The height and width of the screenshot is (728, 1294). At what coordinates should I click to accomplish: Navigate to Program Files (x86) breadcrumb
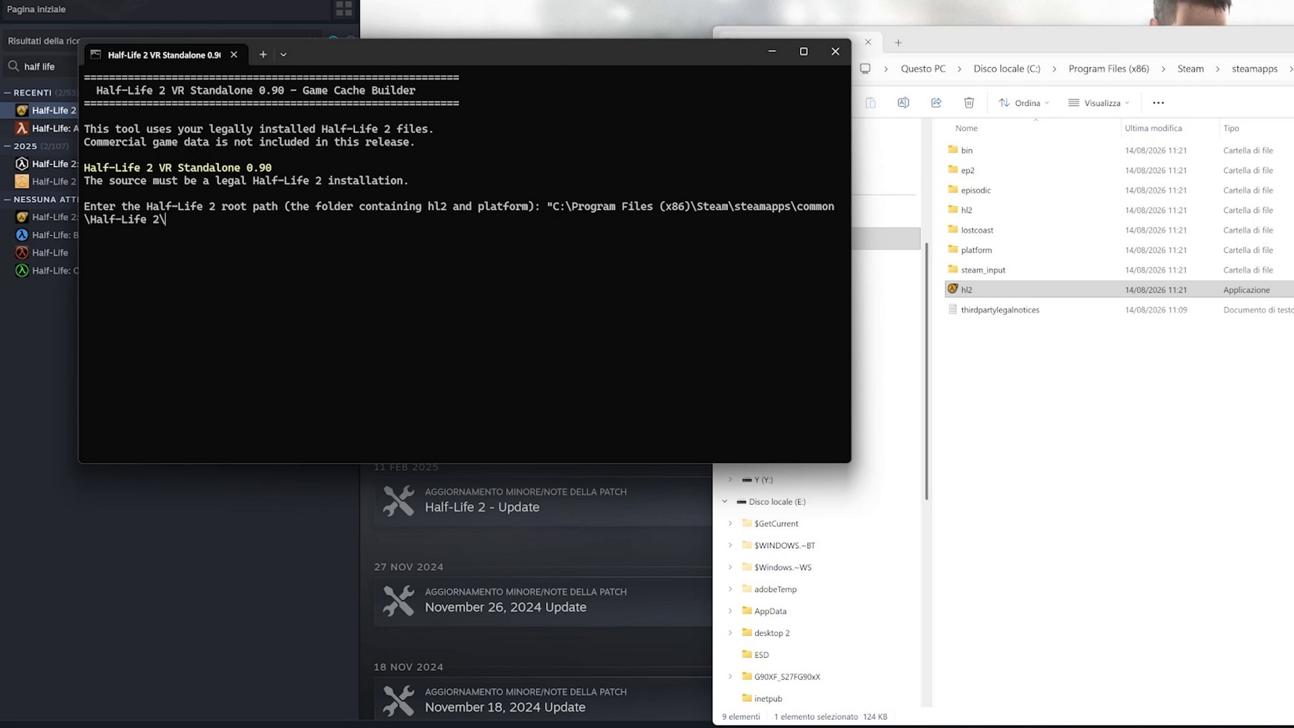pyautogui.click(x=1109, y=69)
